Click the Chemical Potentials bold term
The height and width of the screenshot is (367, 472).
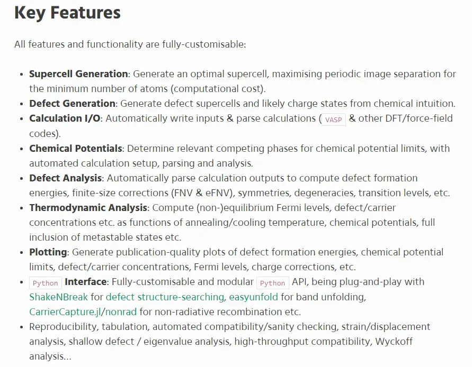[x=76, y=148]
